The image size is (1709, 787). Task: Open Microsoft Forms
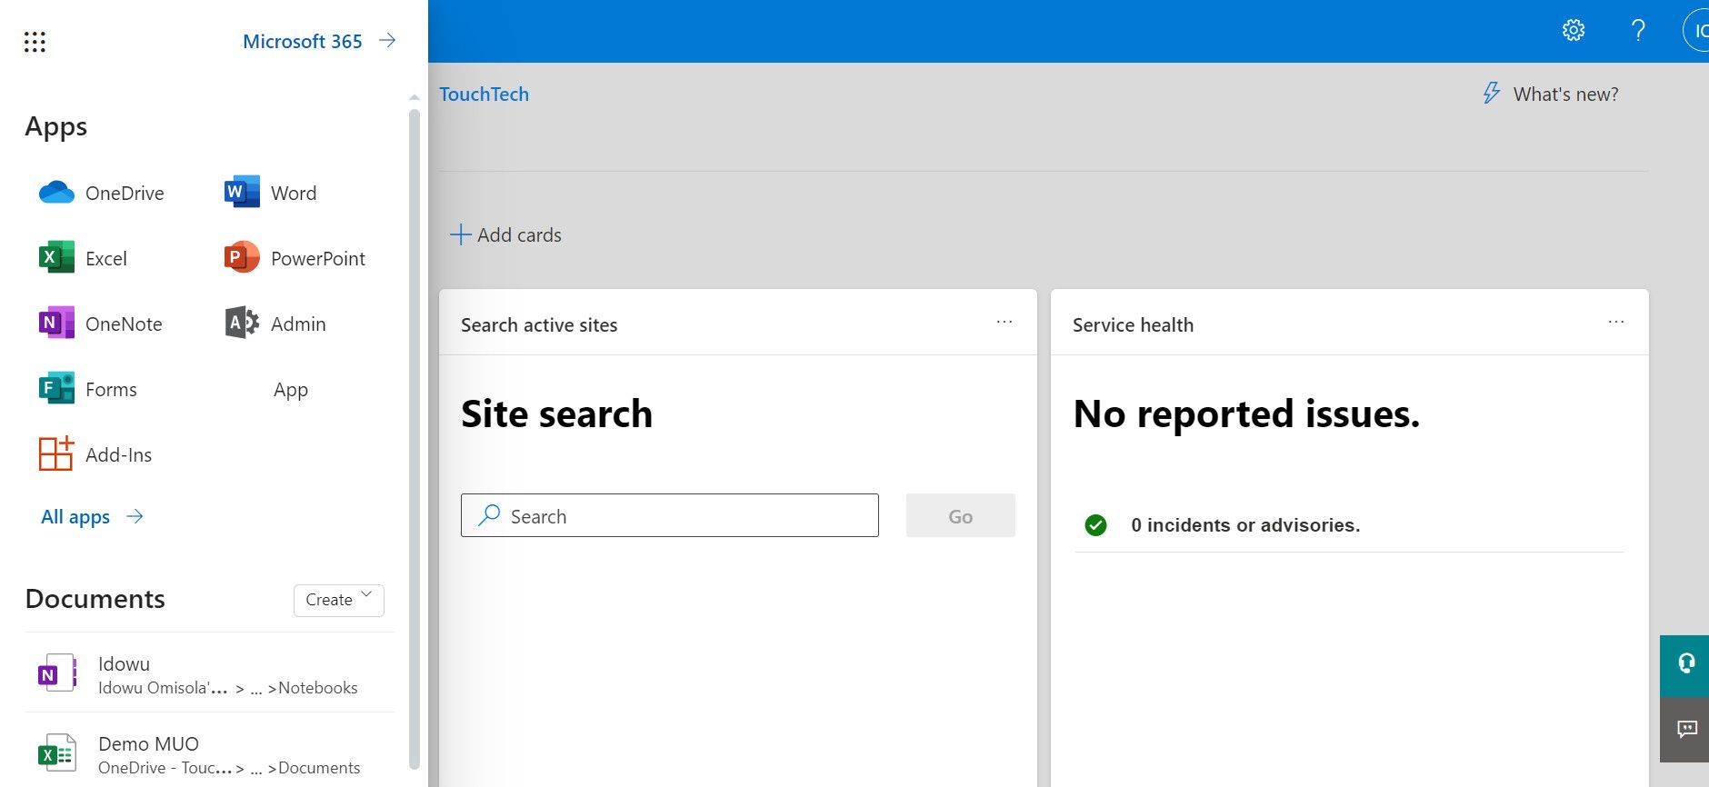[x=88, y=390]
